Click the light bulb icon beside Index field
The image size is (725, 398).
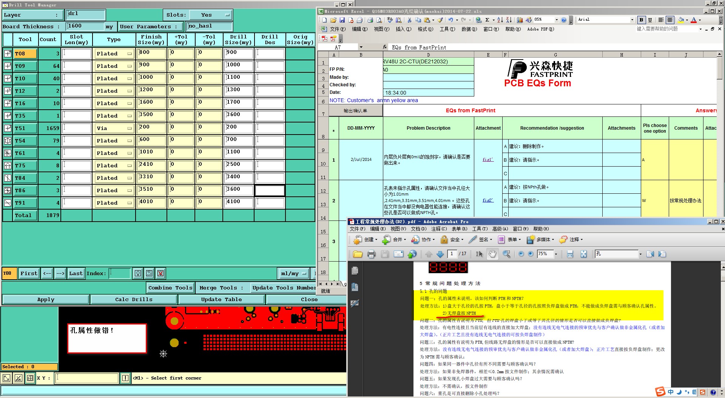point(138,273)
